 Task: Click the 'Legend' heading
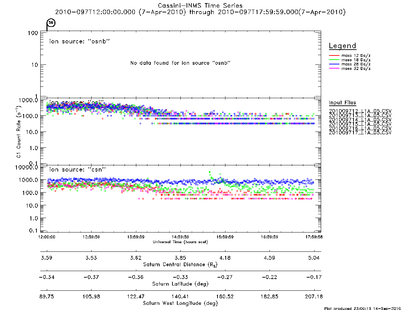pyautogui.click(x=342, y=46)
